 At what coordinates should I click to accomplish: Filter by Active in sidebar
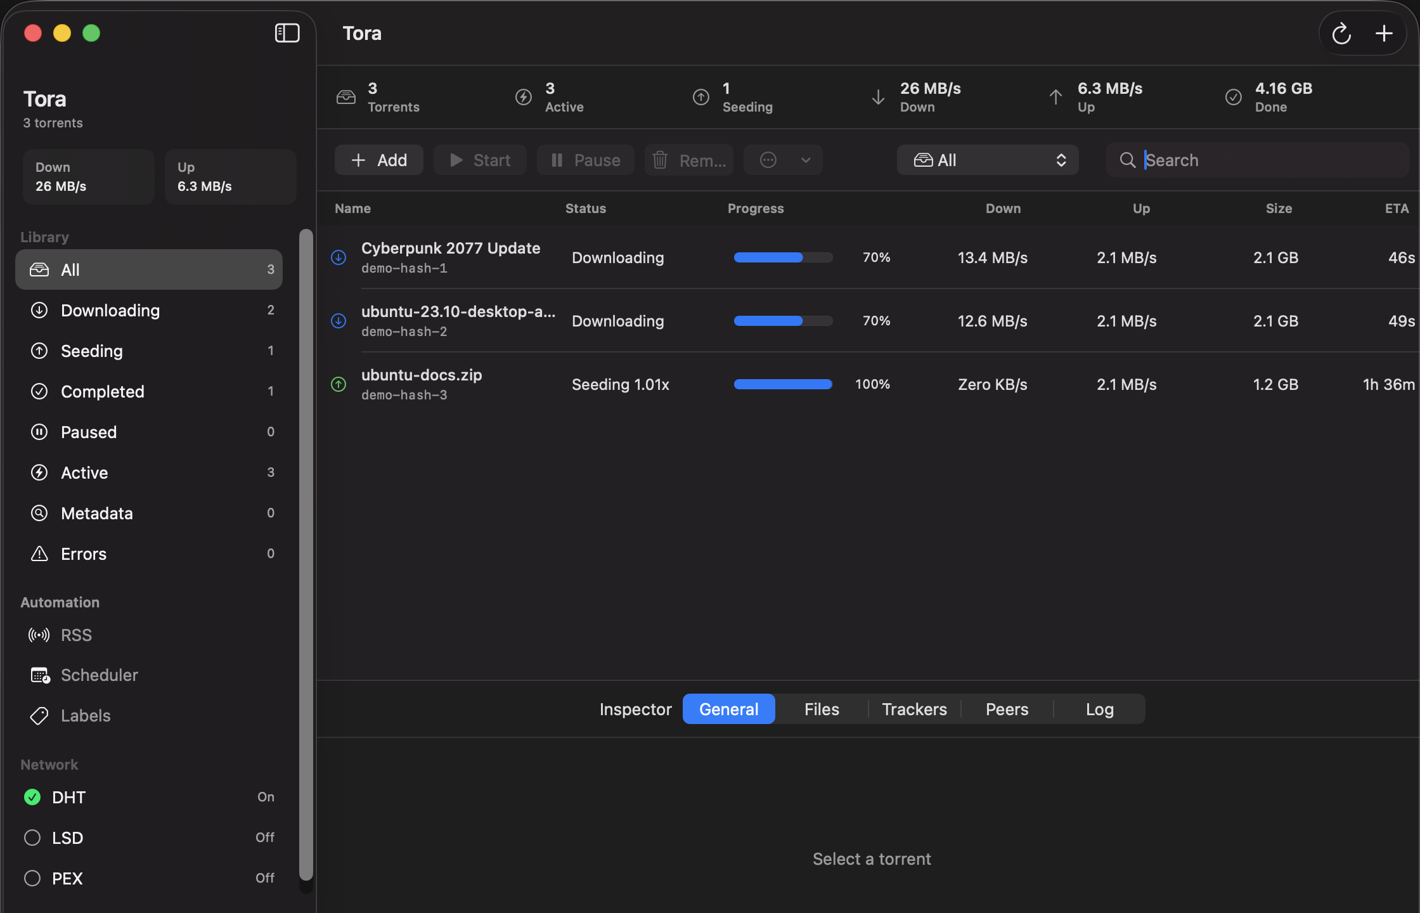pyautogui.click(x=149, y=472)
